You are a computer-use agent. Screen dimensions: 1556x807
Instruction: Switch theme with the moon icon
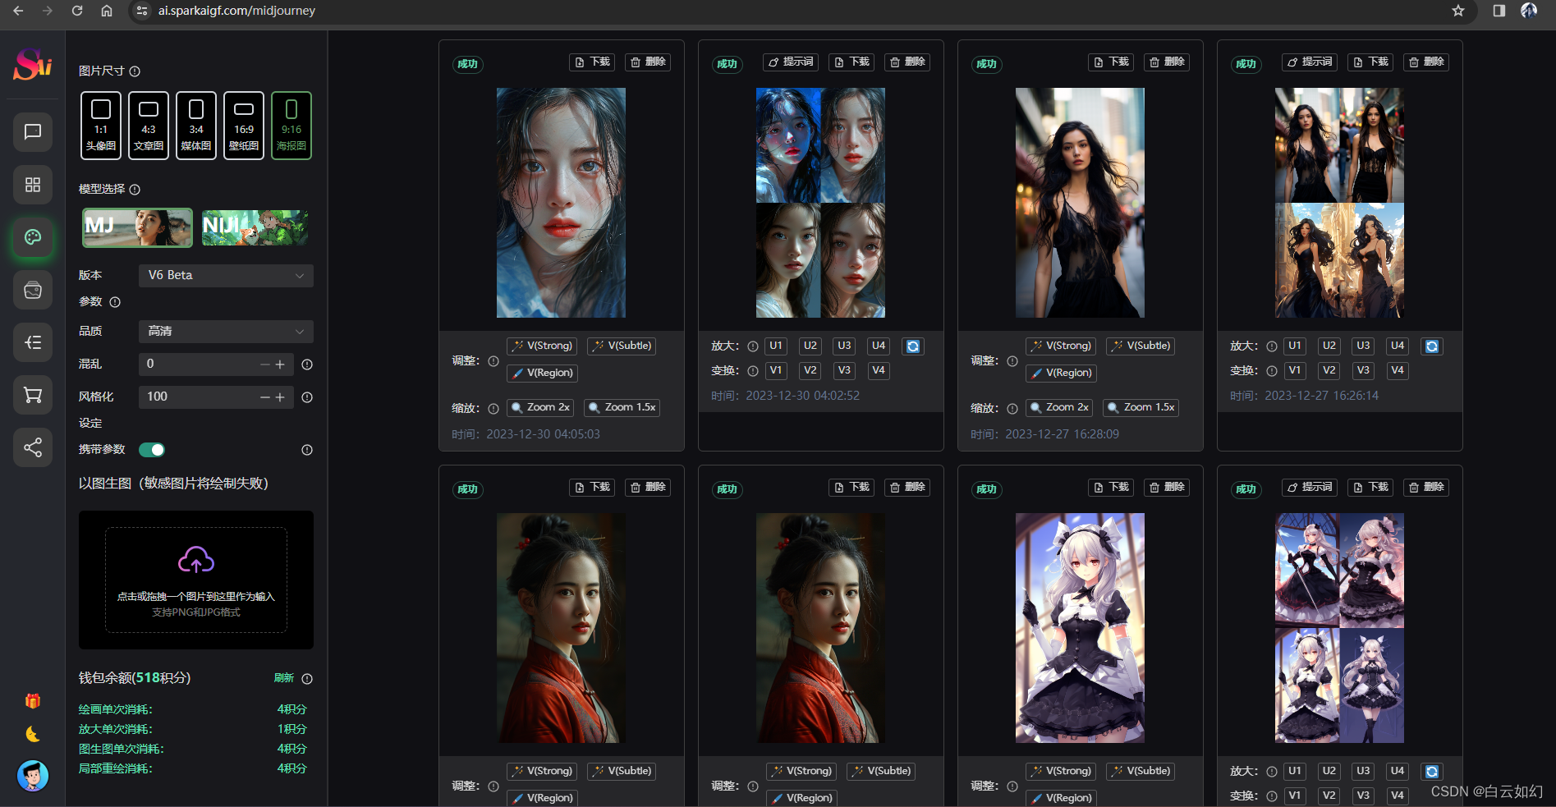[33, 734]
